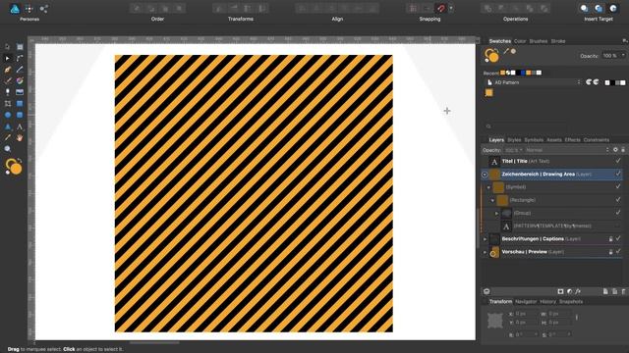This screenshot has width=629, height=353.
Task: Select the Color Picker tool
Action: [x=7, y=138]
